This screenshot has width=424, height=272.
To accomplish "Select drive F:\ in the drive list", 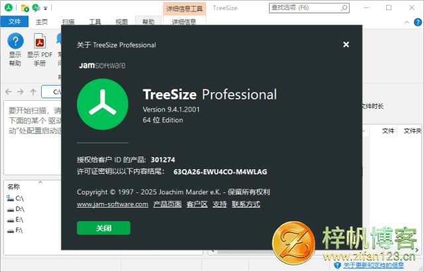I will click(15, 230).
